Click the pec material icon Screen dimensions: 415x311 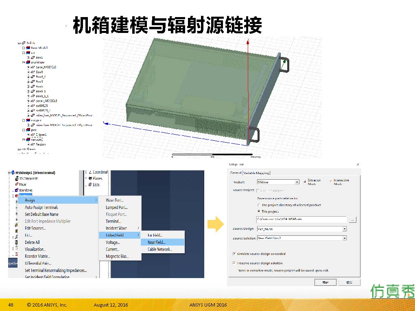point(28,130)
